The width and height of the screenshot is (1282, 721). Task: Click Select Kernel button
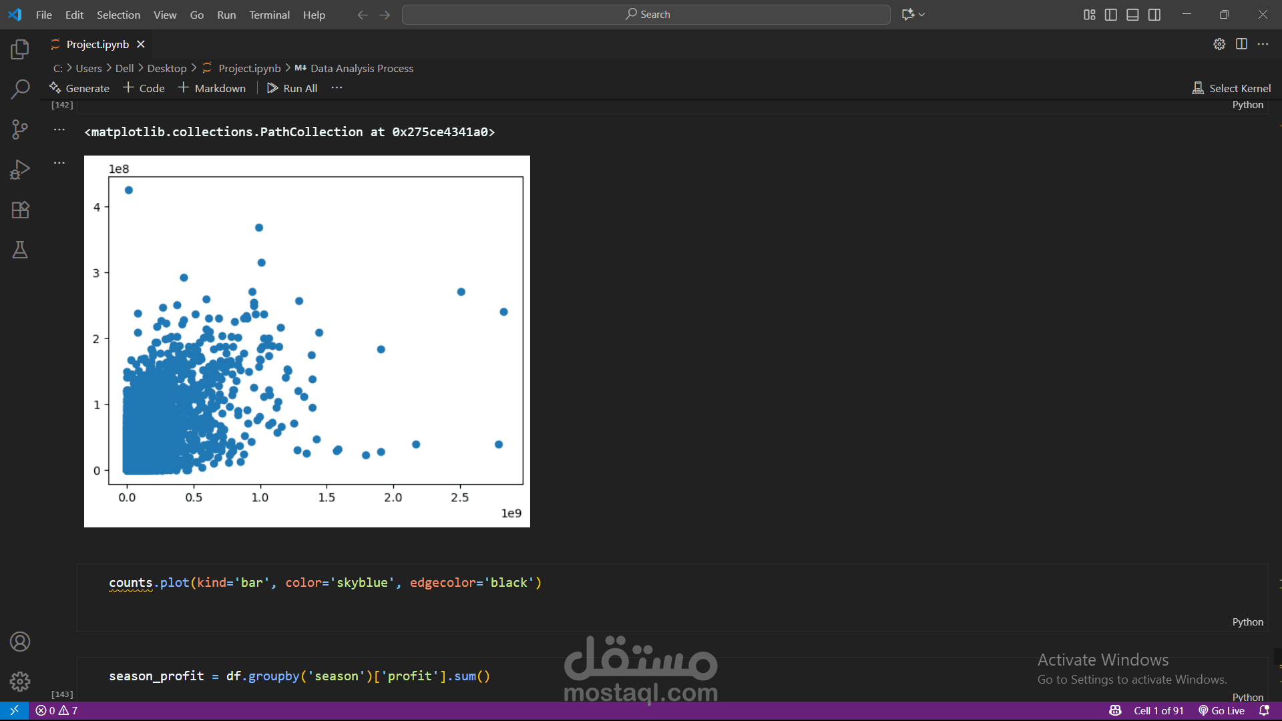[x=1232, y=88]
